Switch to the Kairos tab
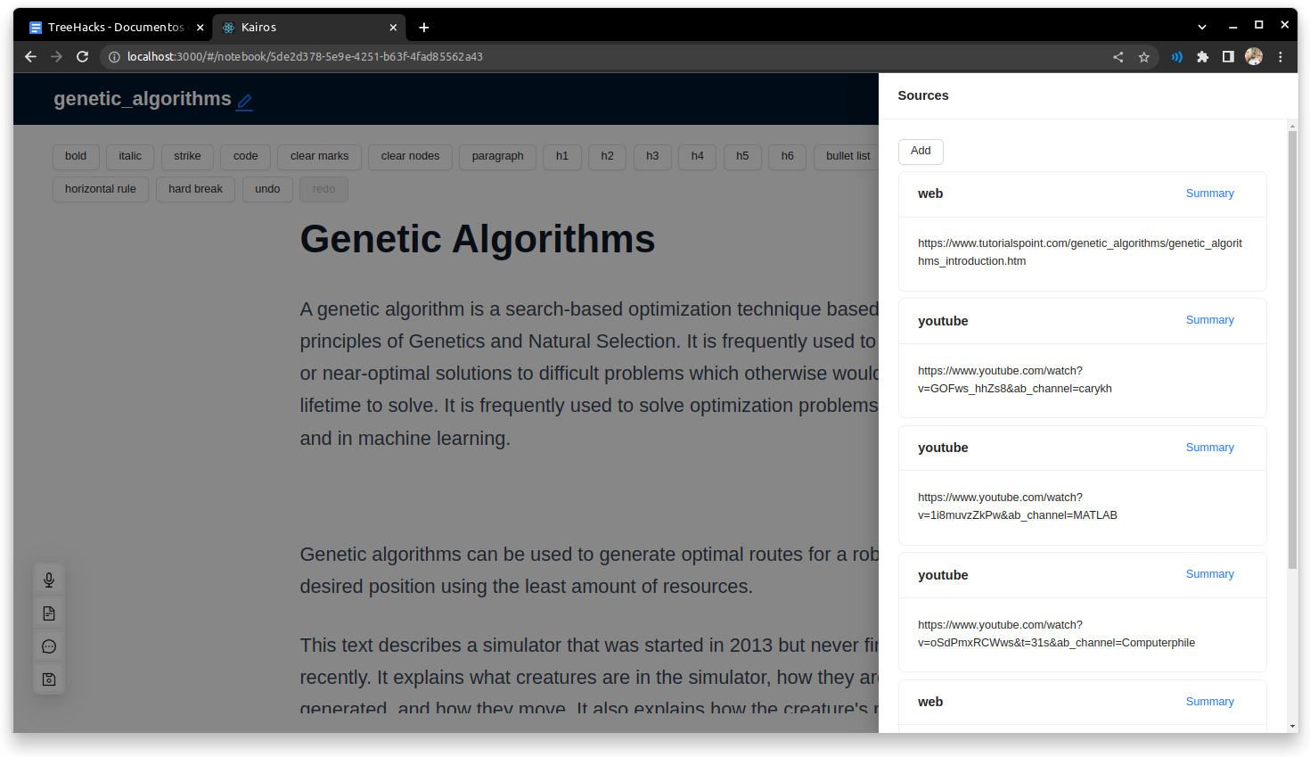The image size is (1310, 757). 308,28
